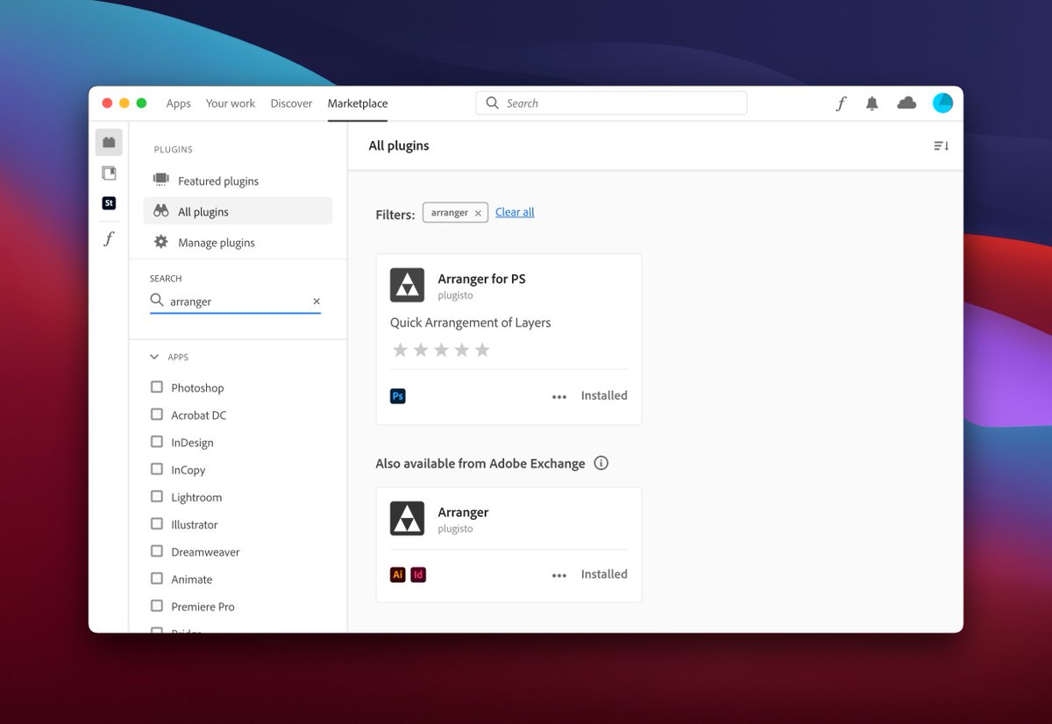1052x724 pixels.
Task: Click the macOS window zoom button
Action: [141, 103]
